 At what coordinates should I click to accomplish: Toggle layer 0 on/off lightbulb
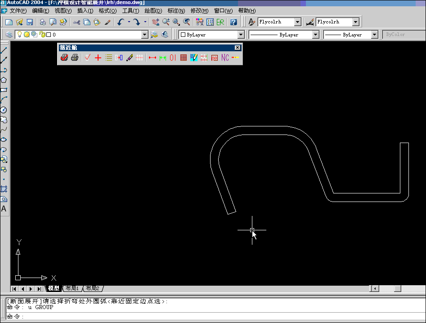[x=19, y=35]
